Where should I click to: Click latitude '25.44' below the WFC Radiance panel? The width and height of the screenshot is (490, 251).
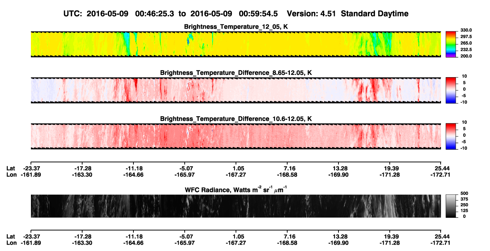(x=443, y=236)
